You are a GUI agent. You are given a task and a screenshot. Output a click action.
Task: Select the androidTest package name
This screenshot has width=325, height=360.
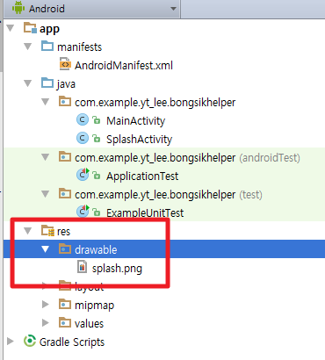coord(155,158)
